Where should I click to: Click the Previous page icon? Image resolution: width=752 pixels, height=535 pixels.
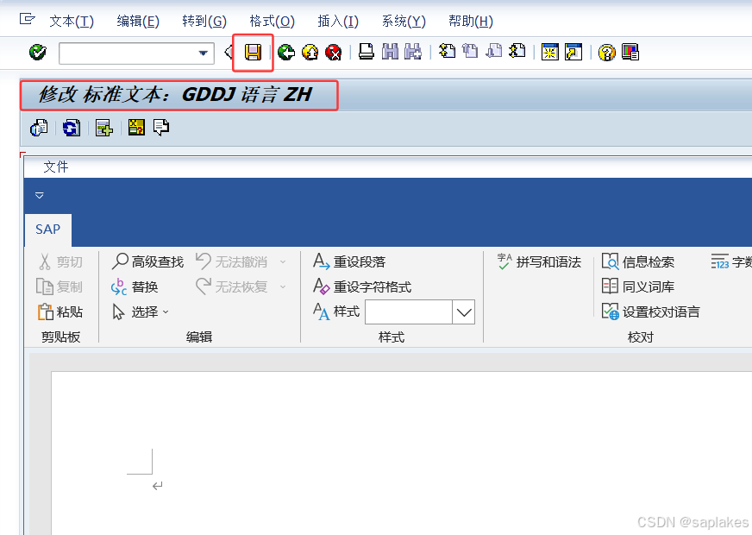pos(470,51)
